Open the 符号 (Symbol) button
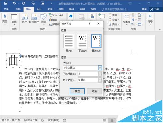This screenshot has width=163, height=123. click(x=150, y=19)
